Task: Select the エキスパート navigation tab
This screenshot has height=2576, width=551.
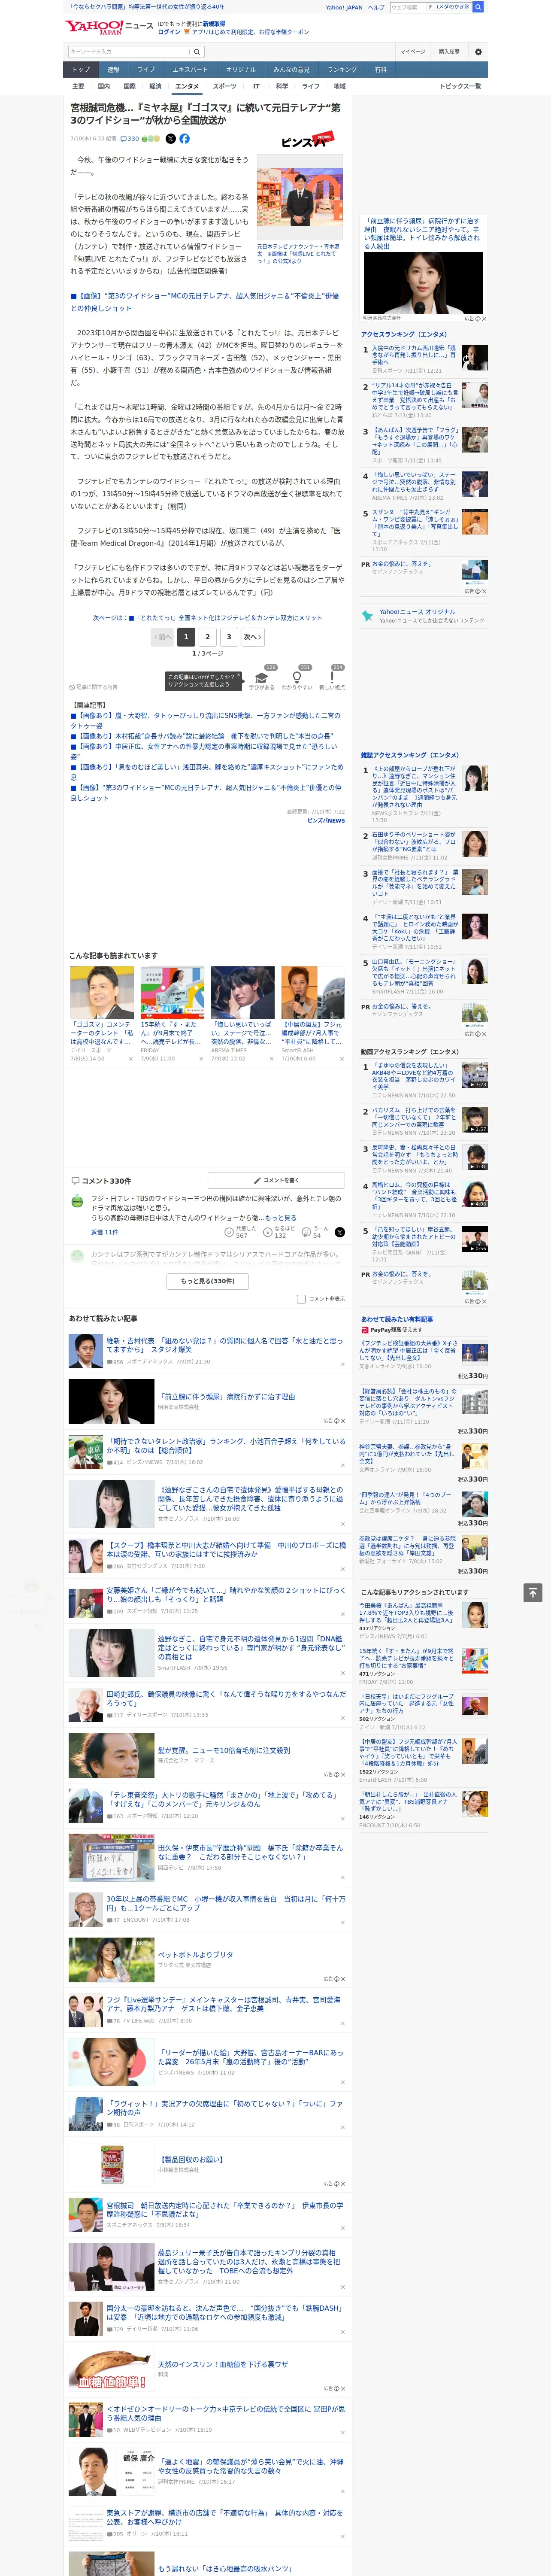Action: pyautogui.click(x=190, y=70)
